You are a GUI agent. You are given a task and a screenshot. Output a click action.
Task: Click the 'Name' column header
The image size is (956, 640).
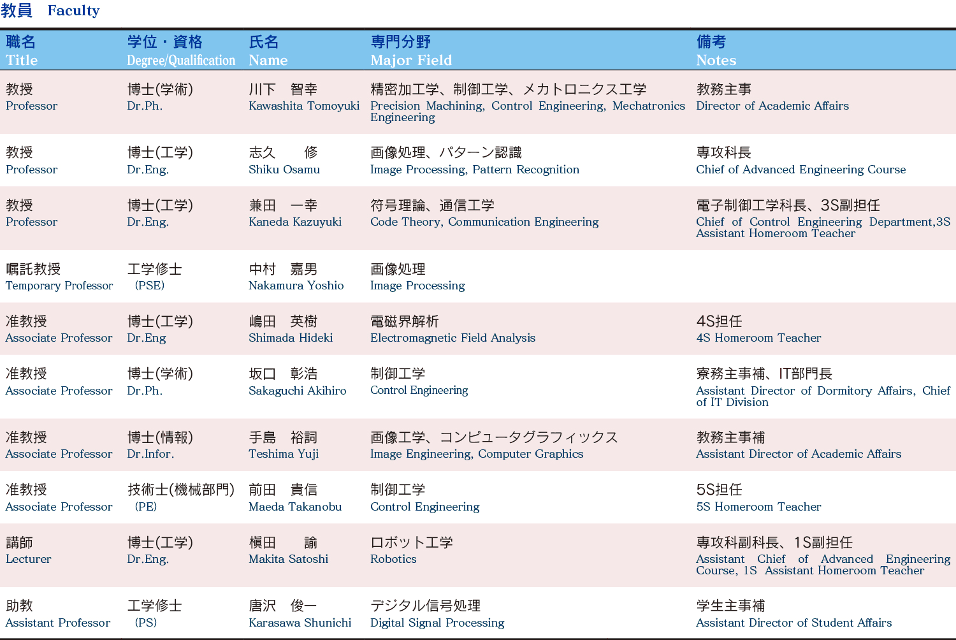(268, 61)
